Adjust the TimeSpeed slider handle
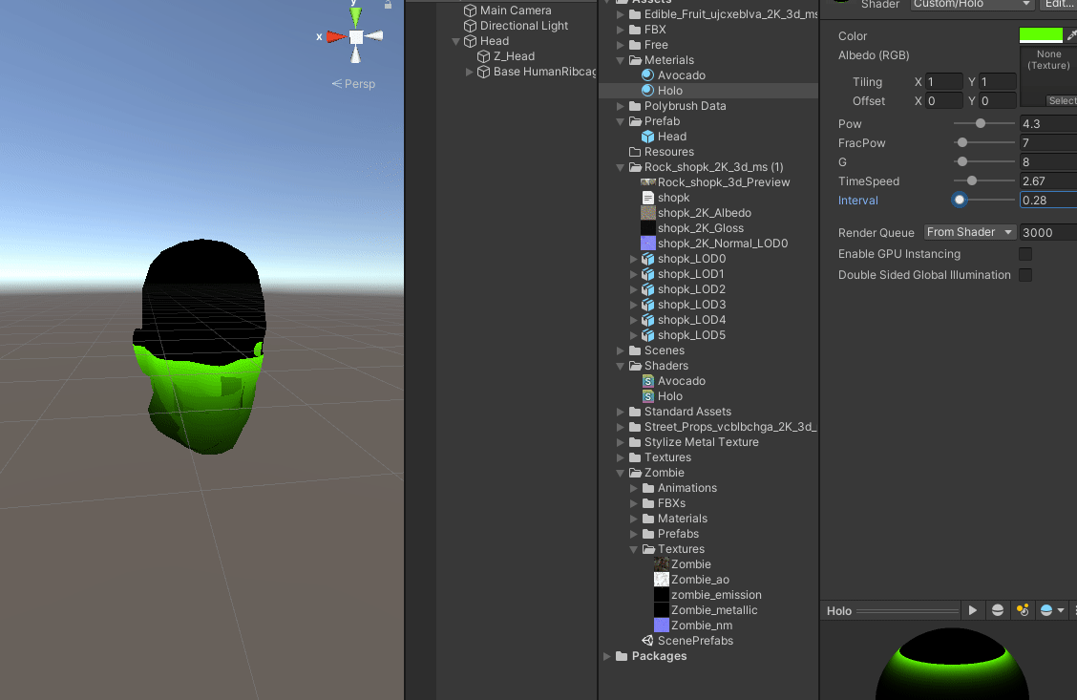The image size is (1077, 700). (x=972, y=180)
